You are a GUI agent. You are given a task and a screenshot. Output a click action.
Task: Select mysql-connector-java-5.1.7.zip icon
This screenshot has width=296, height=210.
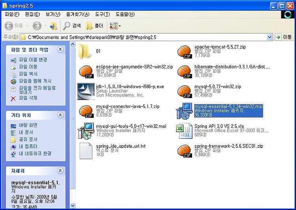(x=86, y=111)
